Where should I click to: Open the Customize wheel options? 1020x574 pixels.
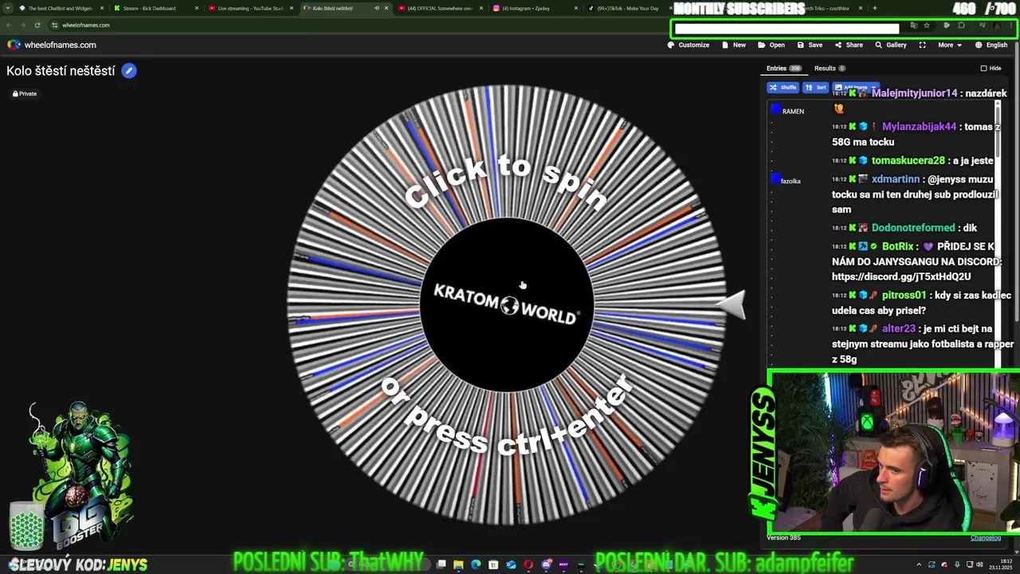tap(688, 45)
